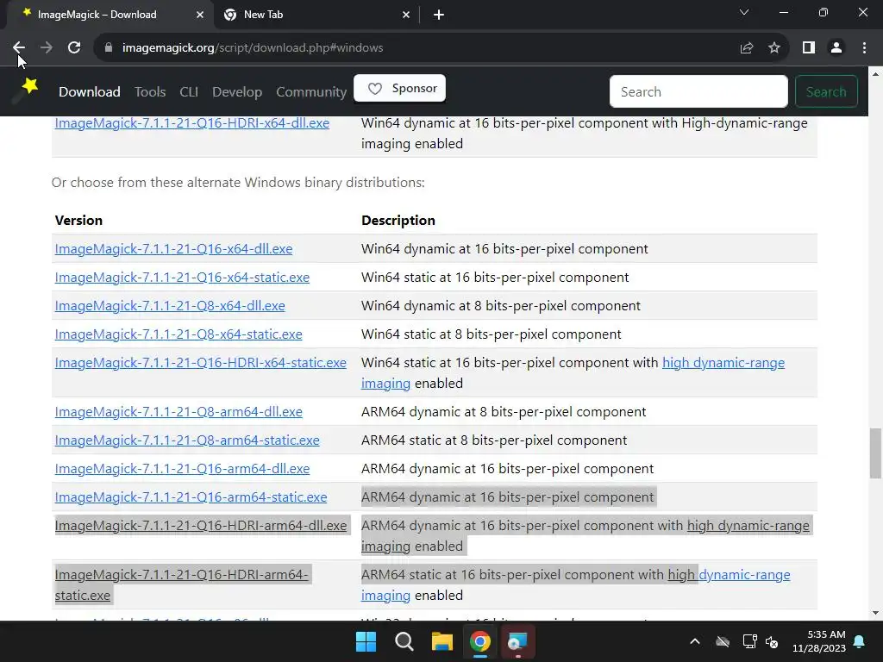Viewport: 883px width, 662px height.
Task: Download ImageMagick-7.1.1-21-Q8-x64-static.exe
Action: 178,334
